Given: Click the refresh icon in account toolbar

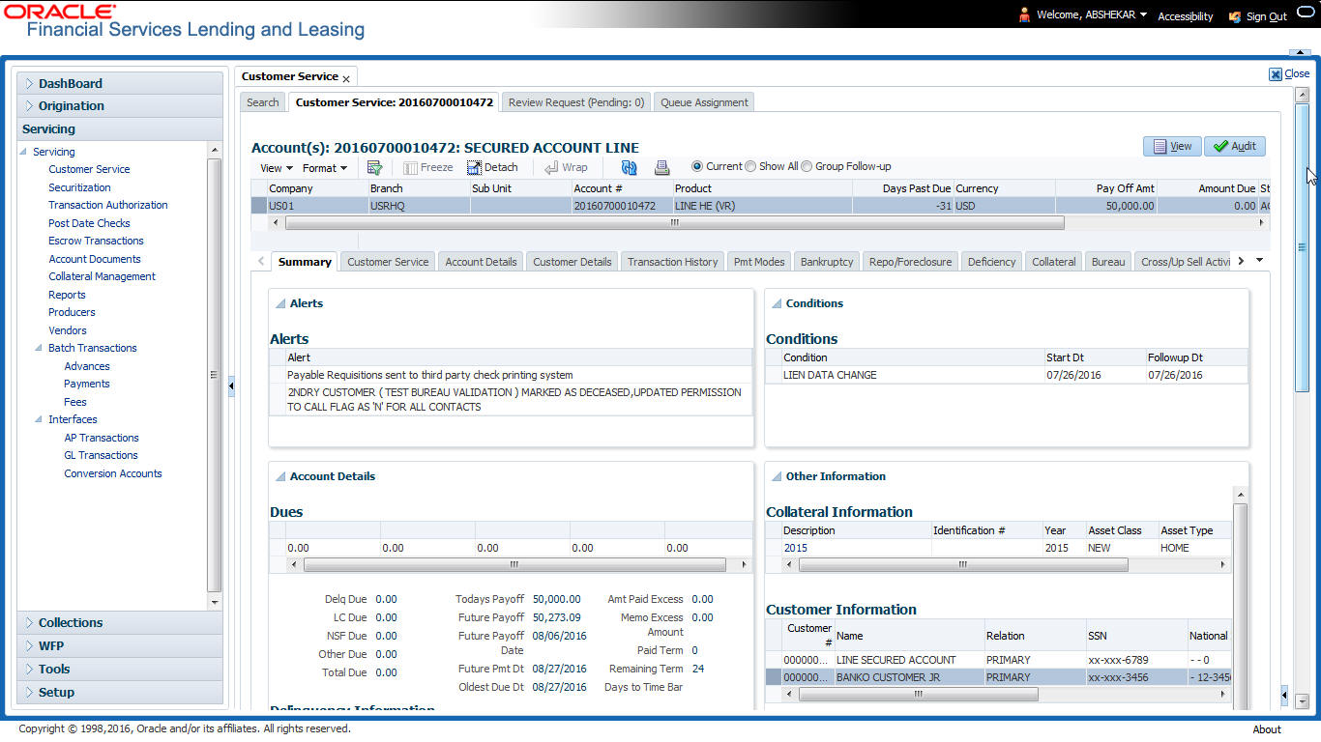Looking at the screenshot, I should click(x=629, y=167).
